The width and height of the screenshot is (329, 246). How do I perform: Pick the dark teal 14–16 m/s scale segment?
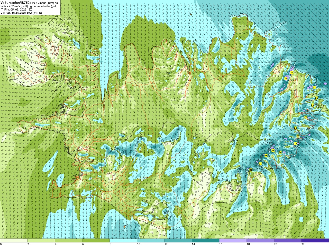coord(206,241)
